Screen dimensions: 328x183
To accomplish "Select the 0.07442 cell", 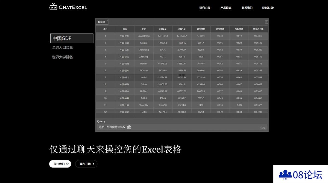I will point(258,77).
